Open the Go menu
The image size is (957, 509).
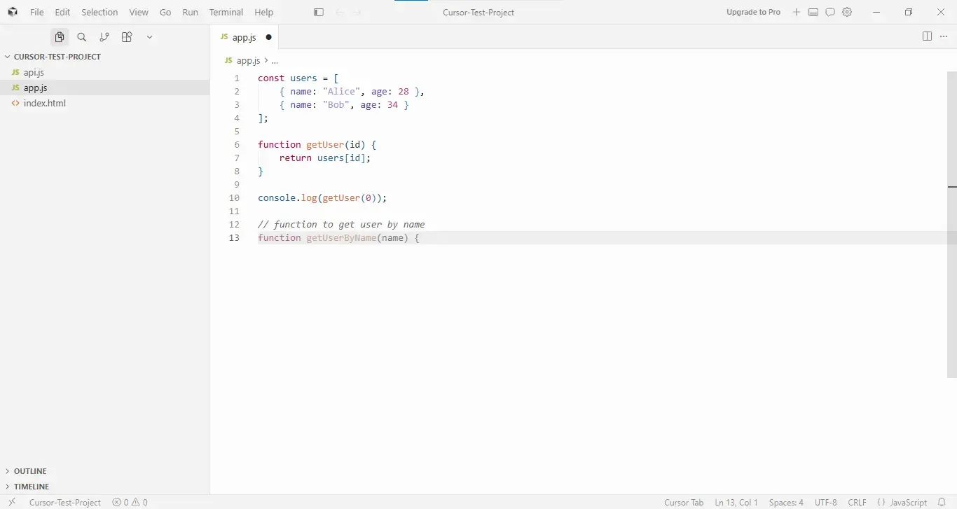pyautogui.click(x=165, y=12)
